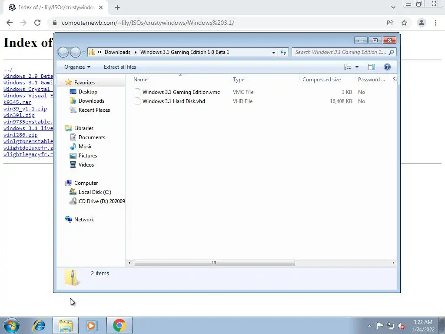Sort by Password column header
Image resolution: width=445 pixels, height=334 pixels.
(x=372, y=80)
